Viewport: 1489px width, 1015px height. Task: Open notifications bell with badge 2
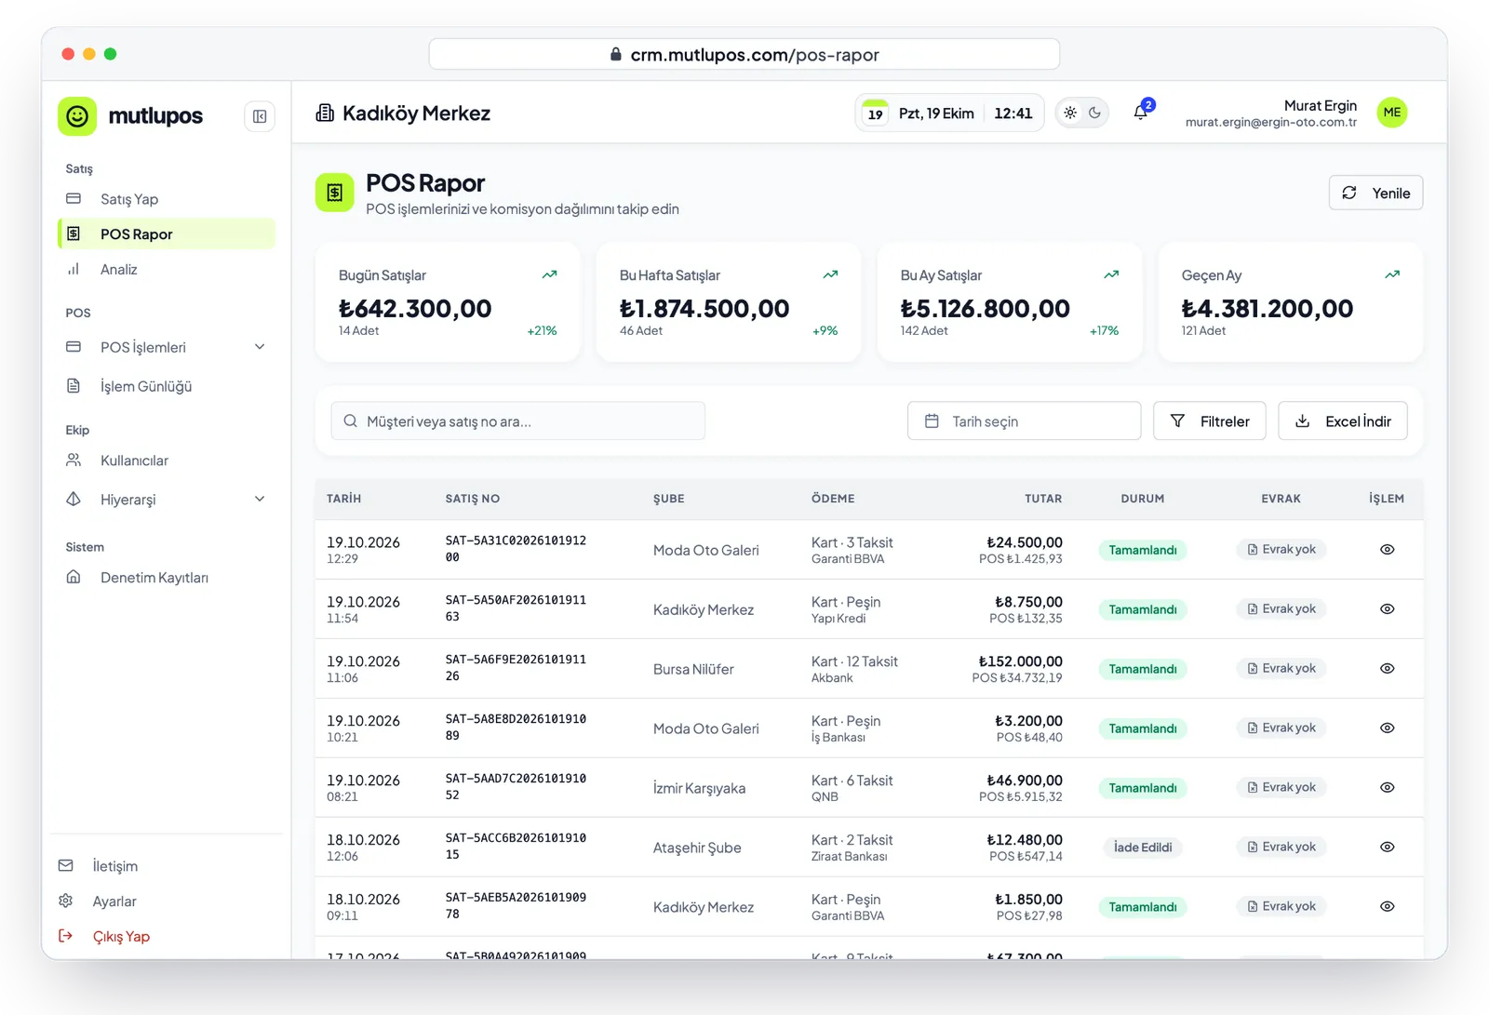[x=1141, y=112]
